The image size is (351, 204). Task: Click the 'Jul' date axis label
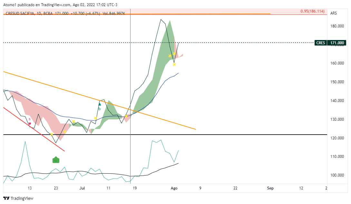coord(82,188)
